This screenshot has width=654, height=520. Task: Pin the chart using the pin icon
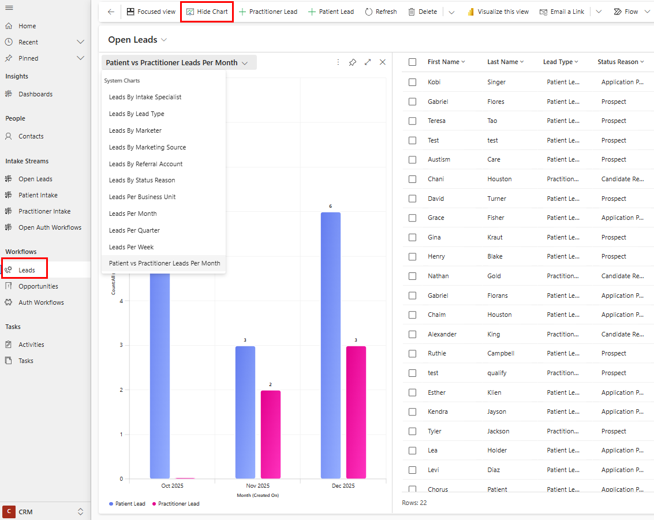[x=353, y=62]
